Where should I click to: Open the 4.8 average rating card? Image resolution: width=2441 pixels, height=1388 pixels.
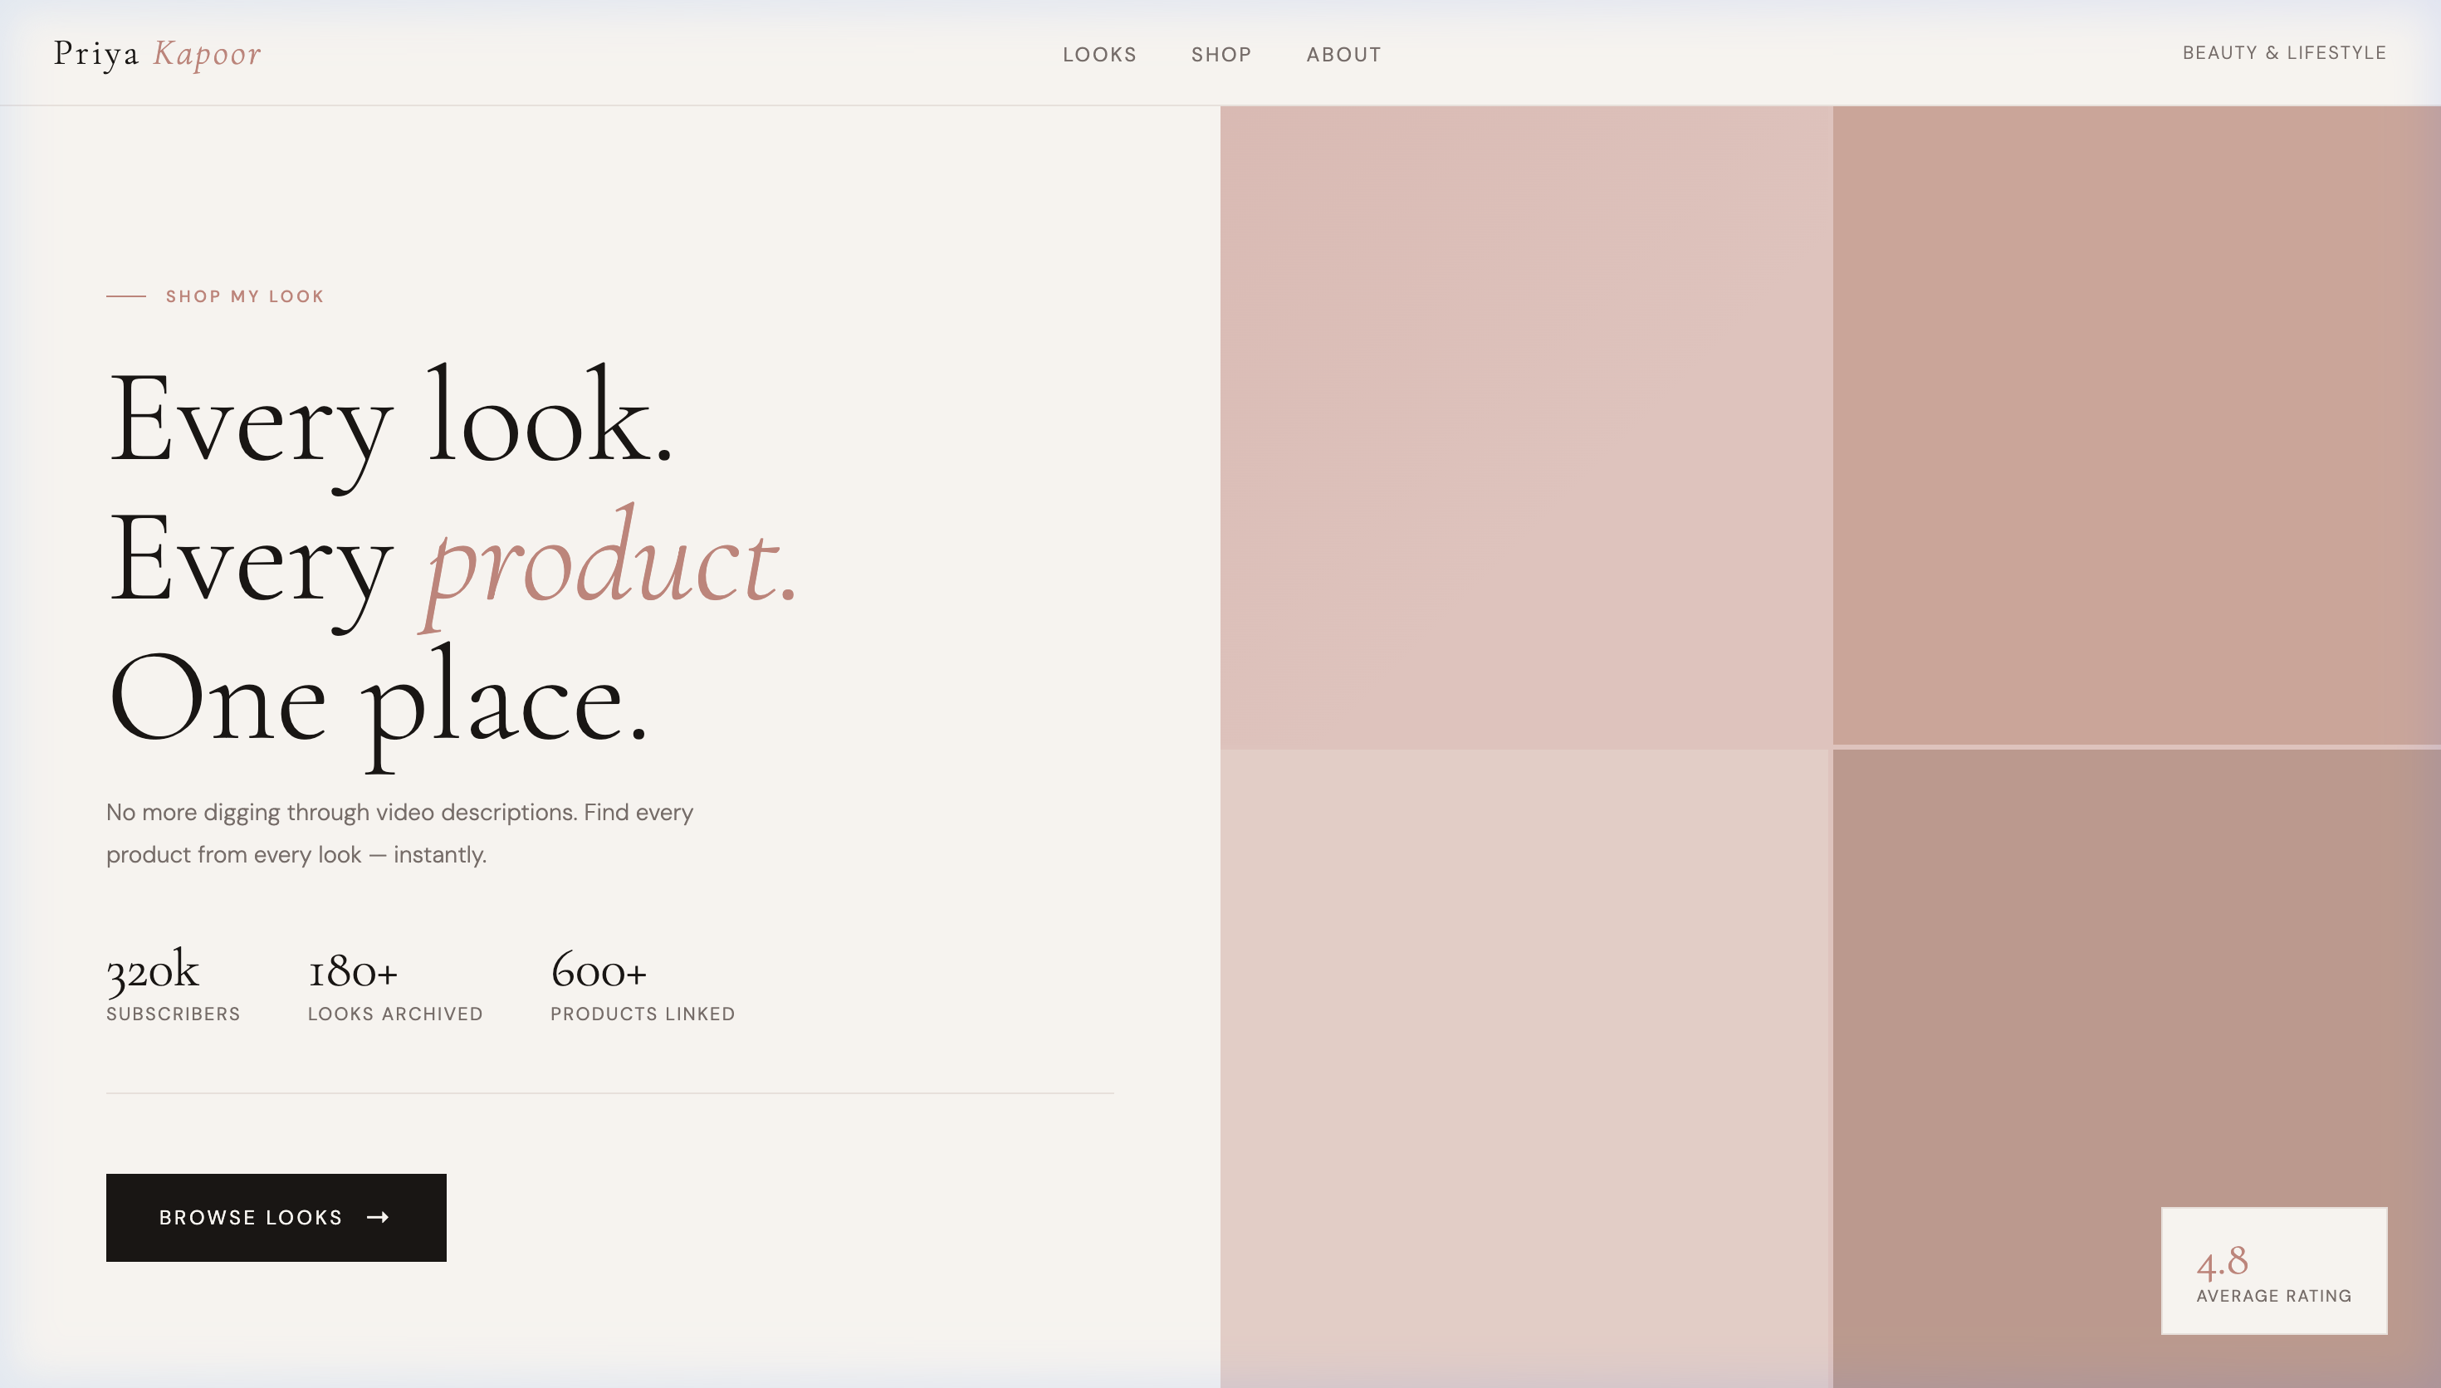pyautogui.click(x=2274, y=1272)
